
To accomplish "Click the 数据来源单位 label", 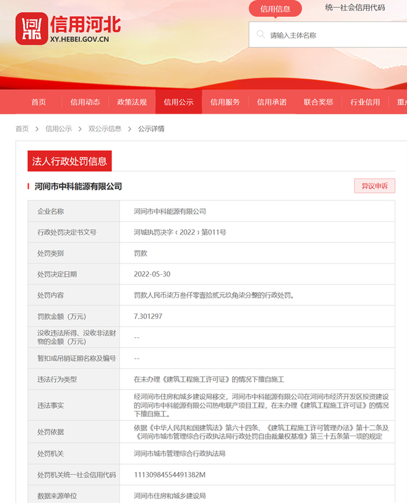I will click(57, 496).
